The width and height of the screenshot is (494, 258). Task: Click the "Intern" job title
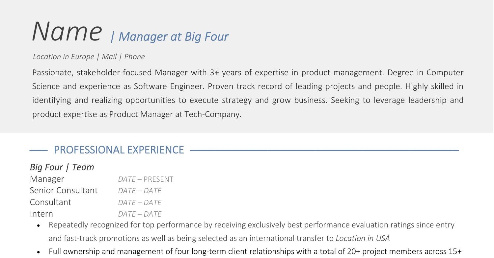point(41,214)
